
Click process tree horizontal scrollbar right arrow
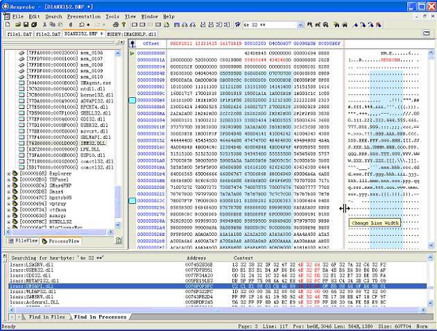click(x=111, y=232)
